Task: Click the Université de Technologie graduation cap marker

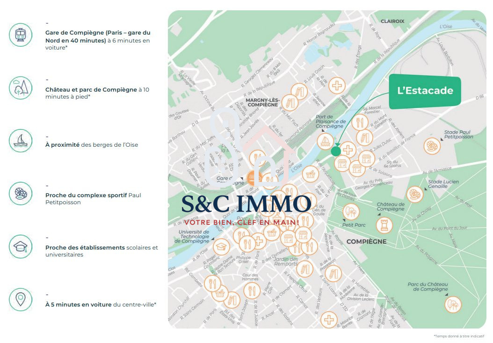Action: point(221,247)
